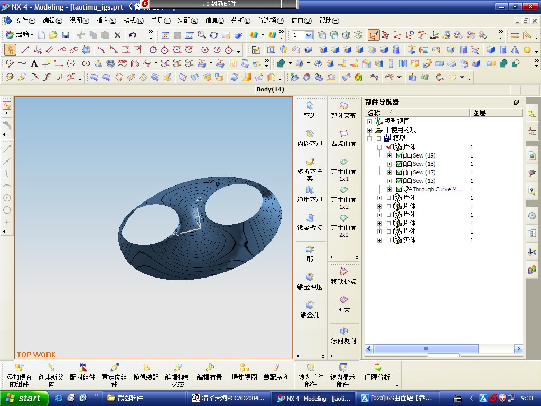Viewport: 541px width, 406px height.
Task: Toggle checkbox for Sew (17)
Action: 399,172
